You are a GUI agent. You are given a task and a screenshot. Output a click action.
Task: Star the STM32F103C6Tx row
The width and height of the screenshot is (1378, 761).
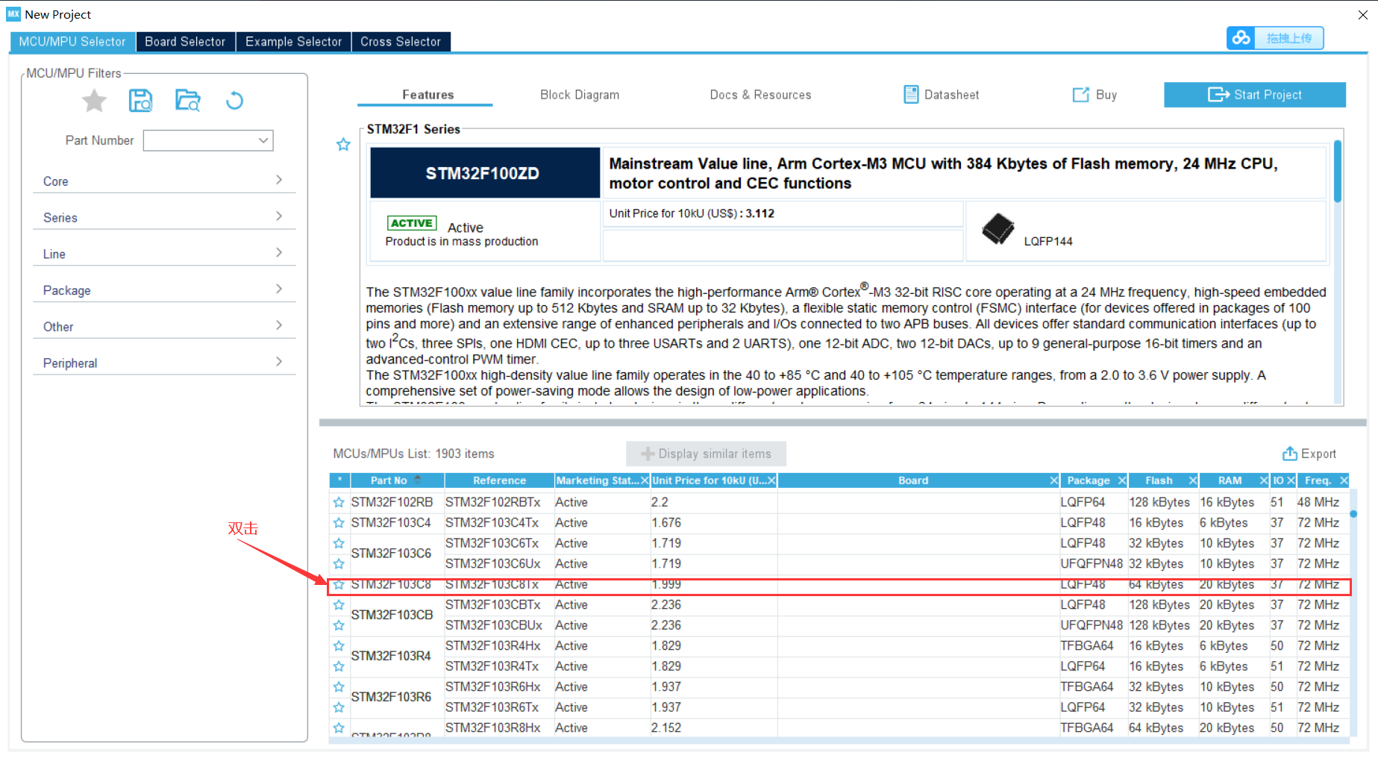coord(339,543)
